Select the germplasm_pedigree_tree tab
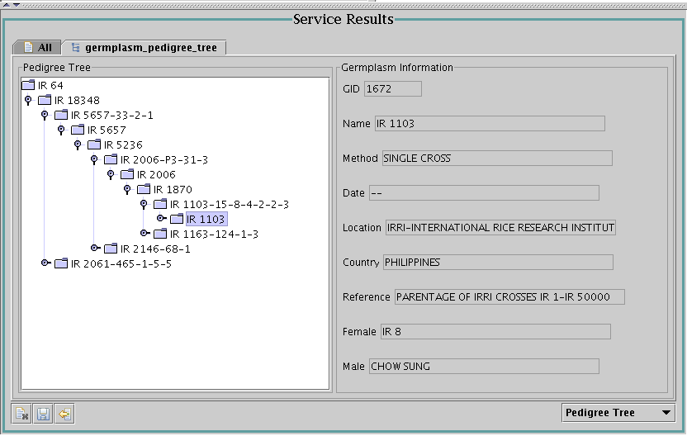Viewport: 687px width, 436px height. coord(146,48)
